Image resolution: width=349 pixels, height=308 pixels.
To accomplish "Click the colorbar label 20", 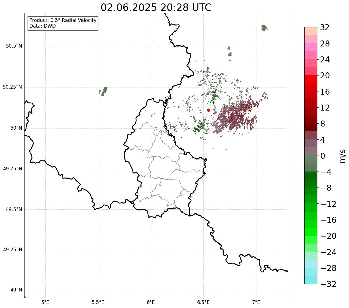I will coord(325,76).
